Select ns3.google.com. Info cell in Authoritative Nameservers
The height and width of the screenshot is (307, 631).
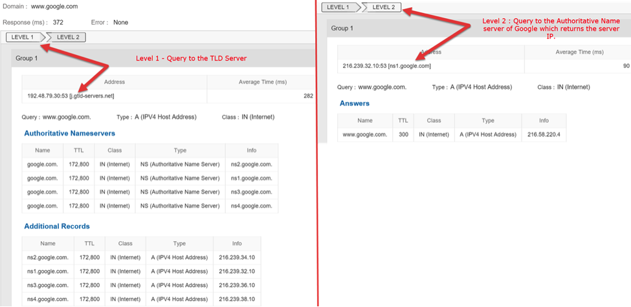pos(252,192)
